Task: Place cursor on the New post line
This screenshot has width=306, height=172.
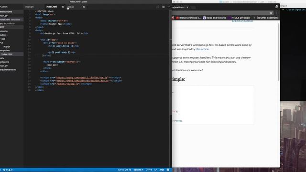Action: 53,65
